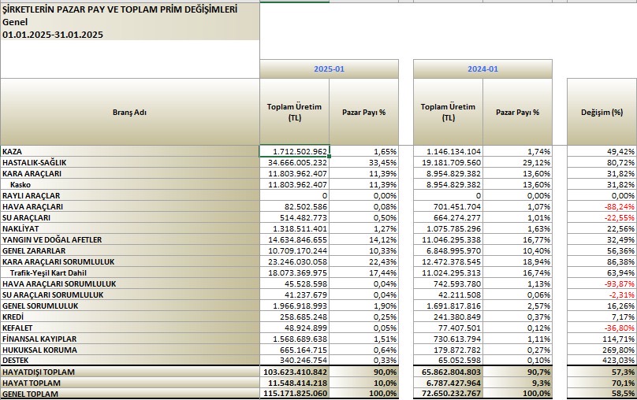
Task: Click HAYAT TOPLAM value 11.548.414.218
Action: [295, 382]
